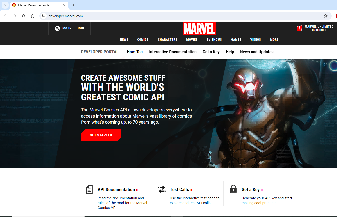Click LOG IN in the header
Viewport: 337px width, 217px height.
[67, 28]
